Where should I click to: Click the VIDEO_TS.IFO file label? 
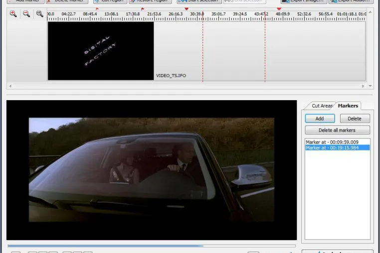coord(171,76)
